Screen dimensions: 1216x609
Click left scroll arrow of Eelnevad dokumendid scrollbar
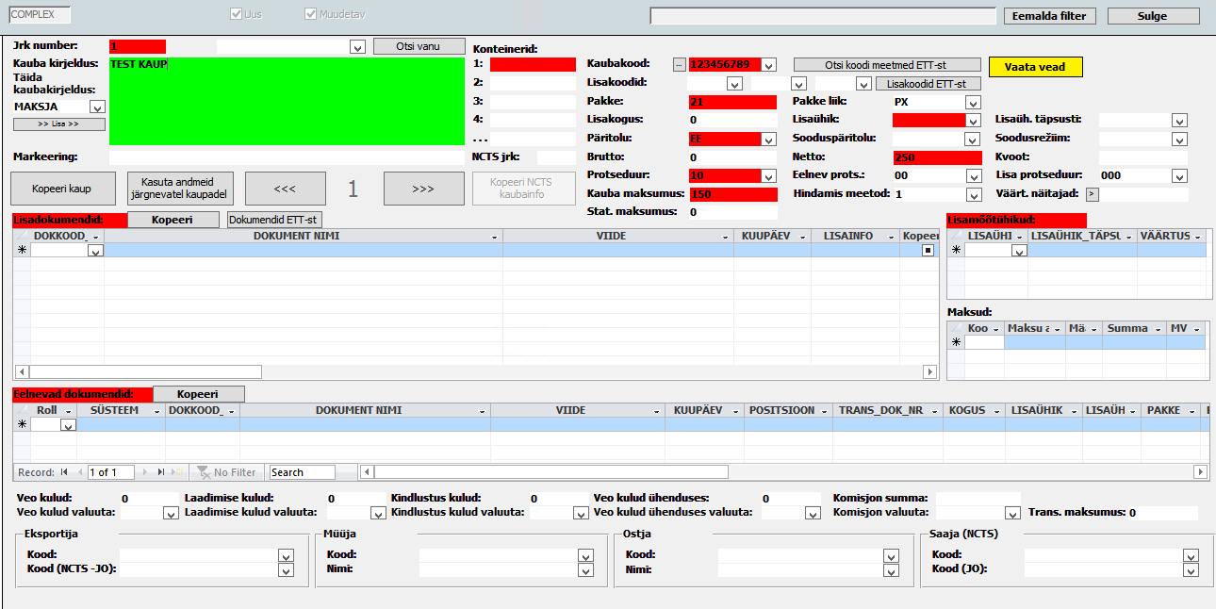pyautogui.click(x=368, y=472)
